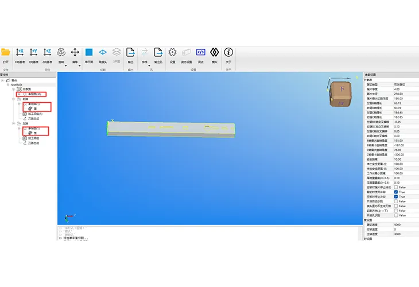Select the Y向基准 datum tool
Image resolution: width=419 pixels, height=287 pixels.
coord(34,52)
